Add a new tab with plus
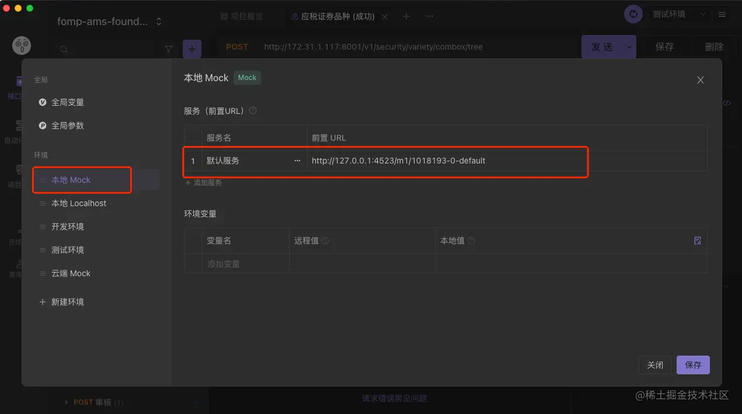This screenshot has width=742, height=414. [x=406, y=16]
